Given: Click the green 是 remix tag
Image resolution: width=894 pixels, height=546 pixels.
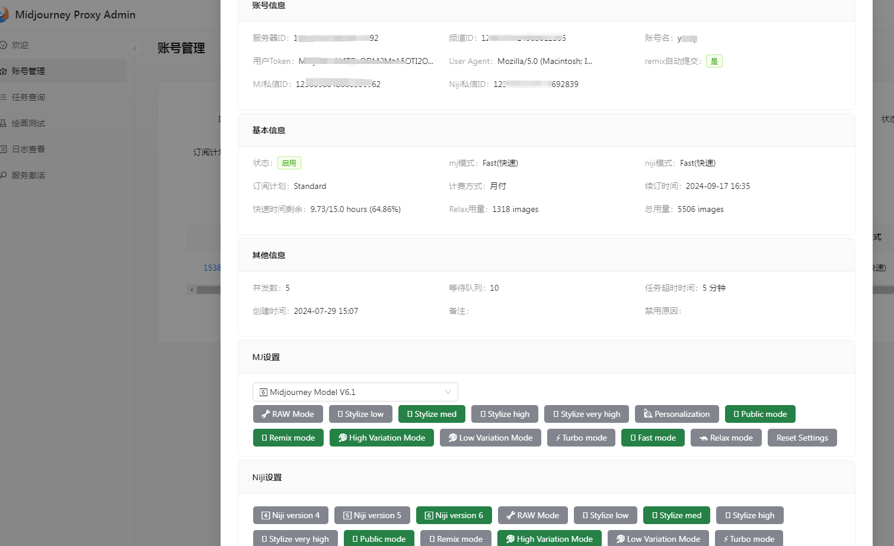Looking at the screenshot, I should [x=714, y=61].
